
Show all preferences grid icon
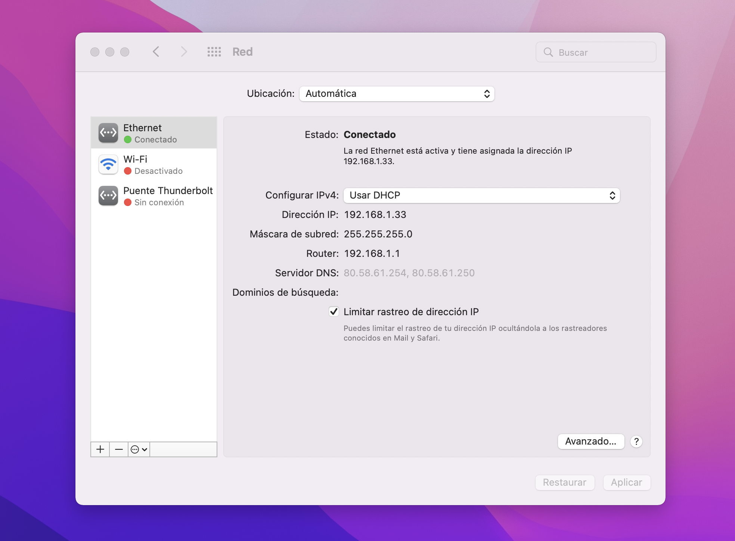[x=214, y=52]
